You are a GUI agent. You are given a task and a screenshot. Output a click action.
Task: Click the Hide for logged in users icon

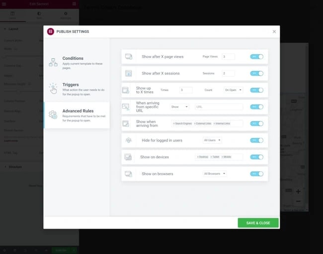(x=128, y=140)
